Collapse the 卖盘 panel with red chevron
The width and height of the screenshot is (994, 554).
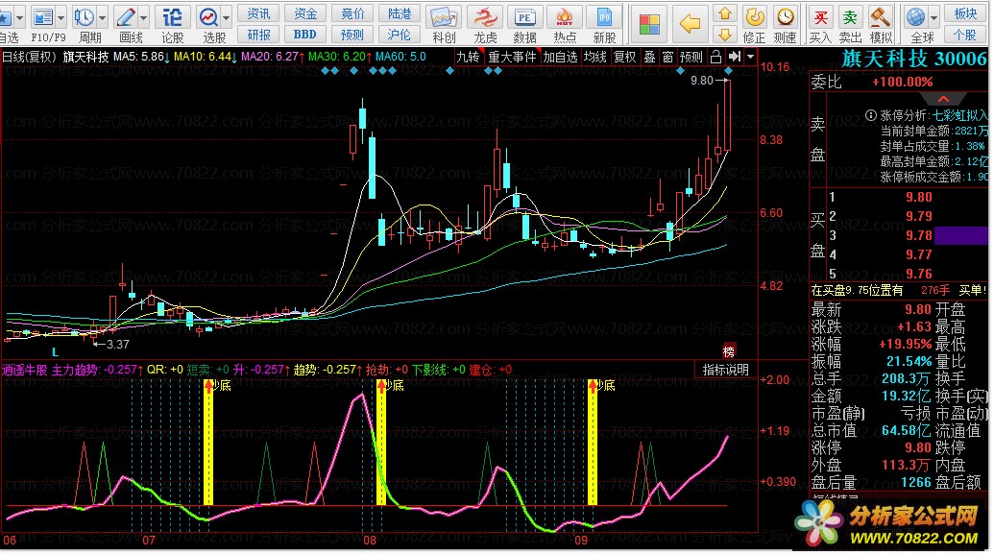pyautogui.click(x=943, y=100)
